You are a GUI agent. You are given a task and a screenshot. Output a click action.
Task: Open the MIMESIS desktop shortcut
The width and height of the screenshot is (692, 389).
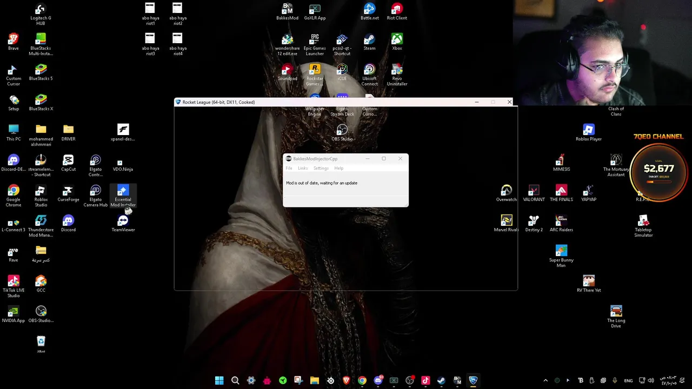pos(561,163)
